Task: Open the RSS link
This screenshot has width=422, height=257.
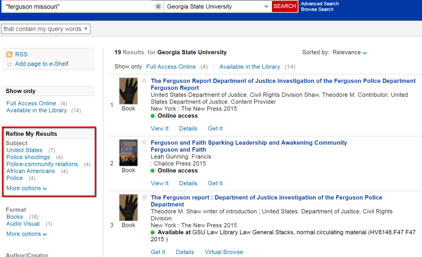Action: tap(21, 54)
